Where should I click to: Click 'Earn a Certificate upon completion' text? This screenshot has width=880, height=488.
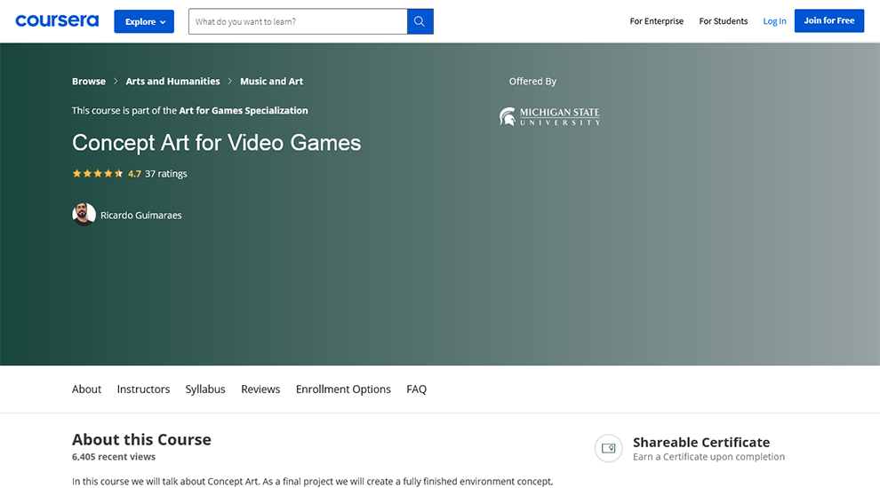(x=708, y=457)
